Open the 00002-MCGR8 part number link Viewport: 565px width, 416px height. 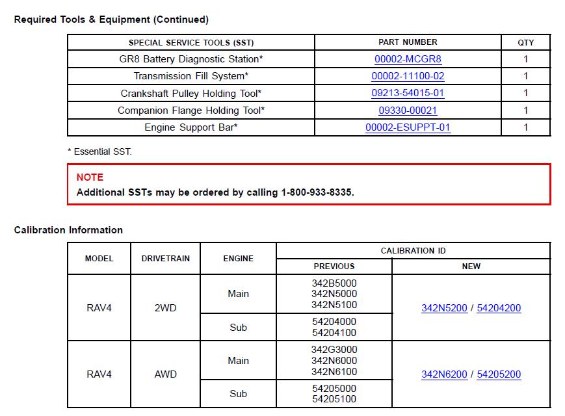[x=408, y=59]
